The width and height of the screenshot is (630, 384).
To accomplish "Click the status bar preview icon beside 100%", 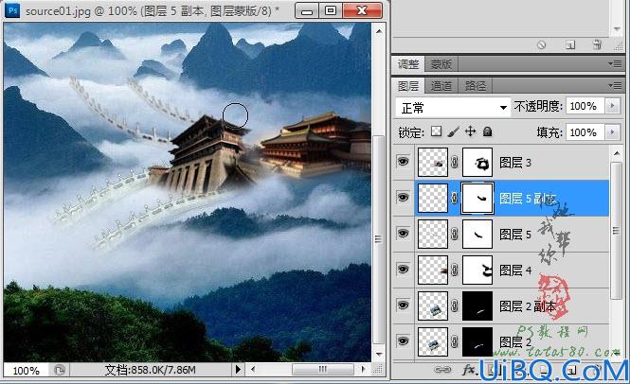I will [x=60, y=370].
